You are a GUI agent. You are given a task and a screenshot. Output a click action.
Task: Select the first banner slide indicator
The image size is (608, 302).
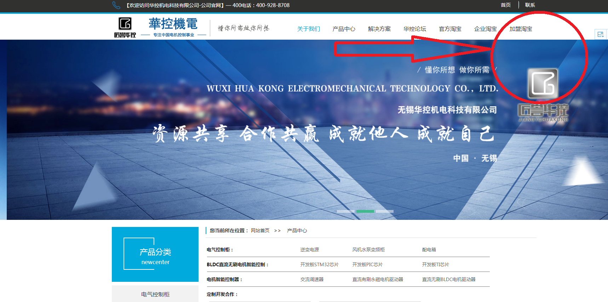[x=346, y=211]
